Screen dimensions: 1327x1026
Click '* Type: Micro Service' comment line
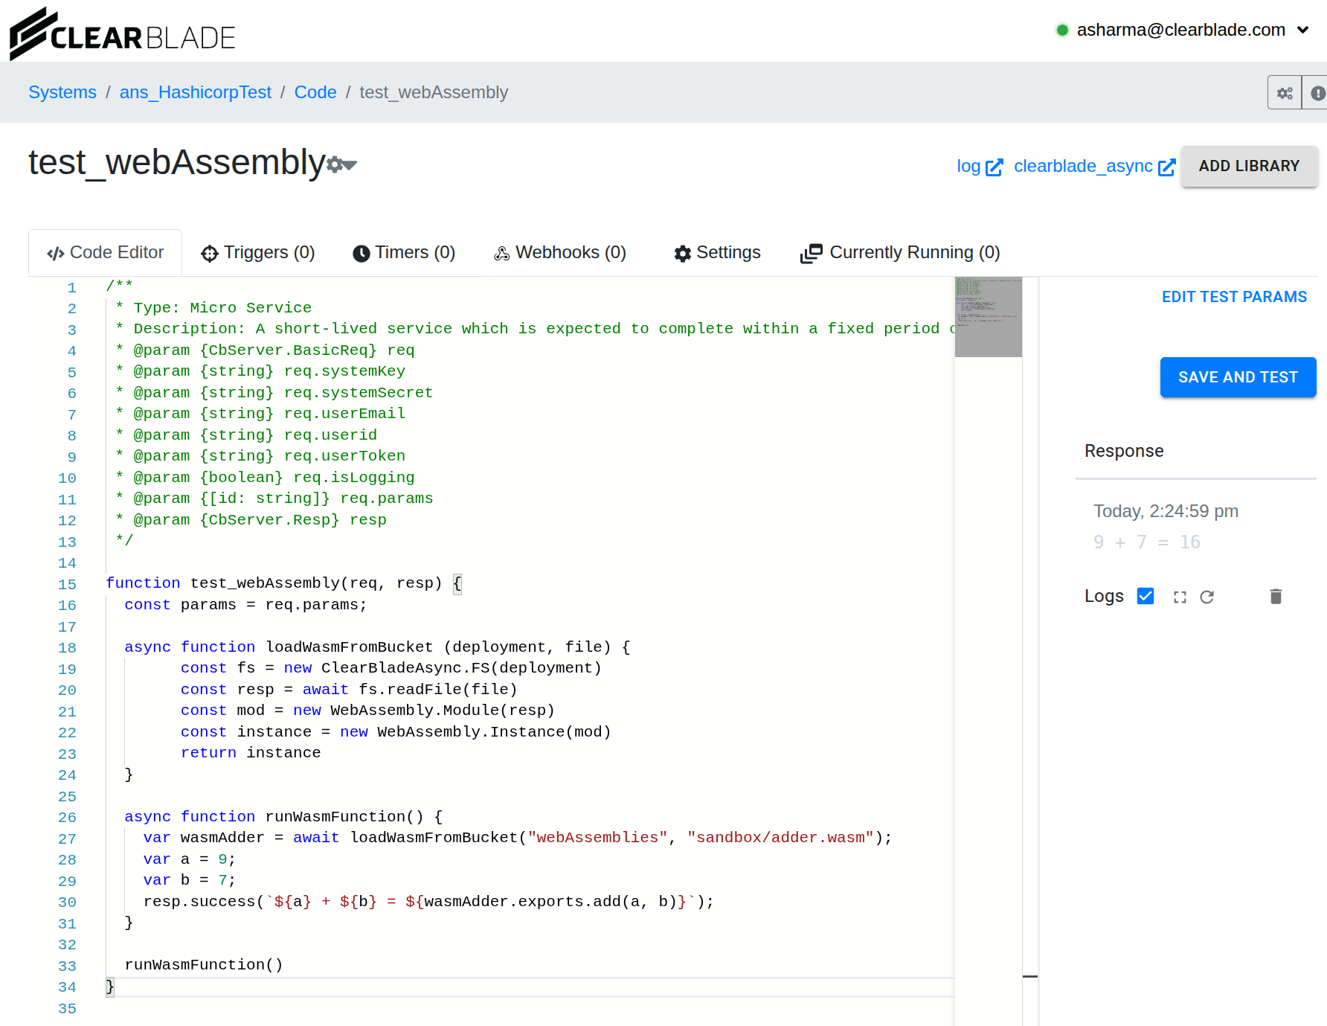tap(213, 308)
